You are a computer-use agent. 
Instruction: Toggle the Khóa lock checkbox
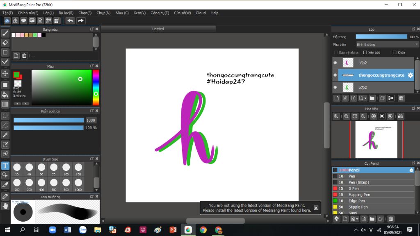(394, 52)
